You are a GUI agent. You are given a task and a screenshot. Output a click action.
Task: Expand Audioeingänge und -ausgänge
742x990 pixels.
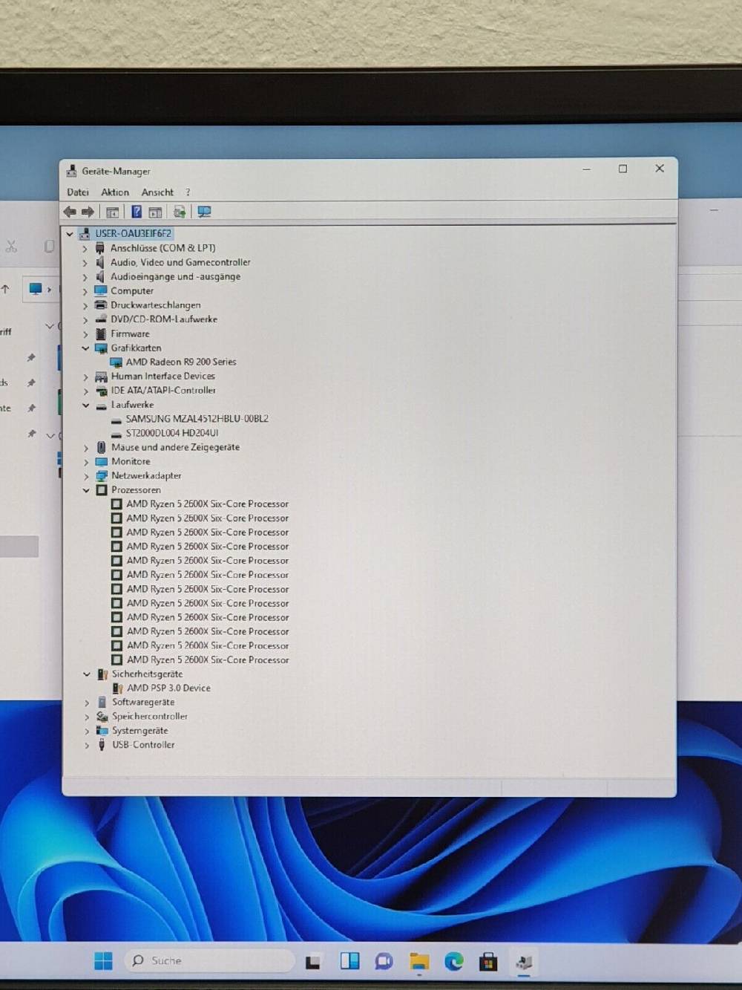(x=85, y=277)
